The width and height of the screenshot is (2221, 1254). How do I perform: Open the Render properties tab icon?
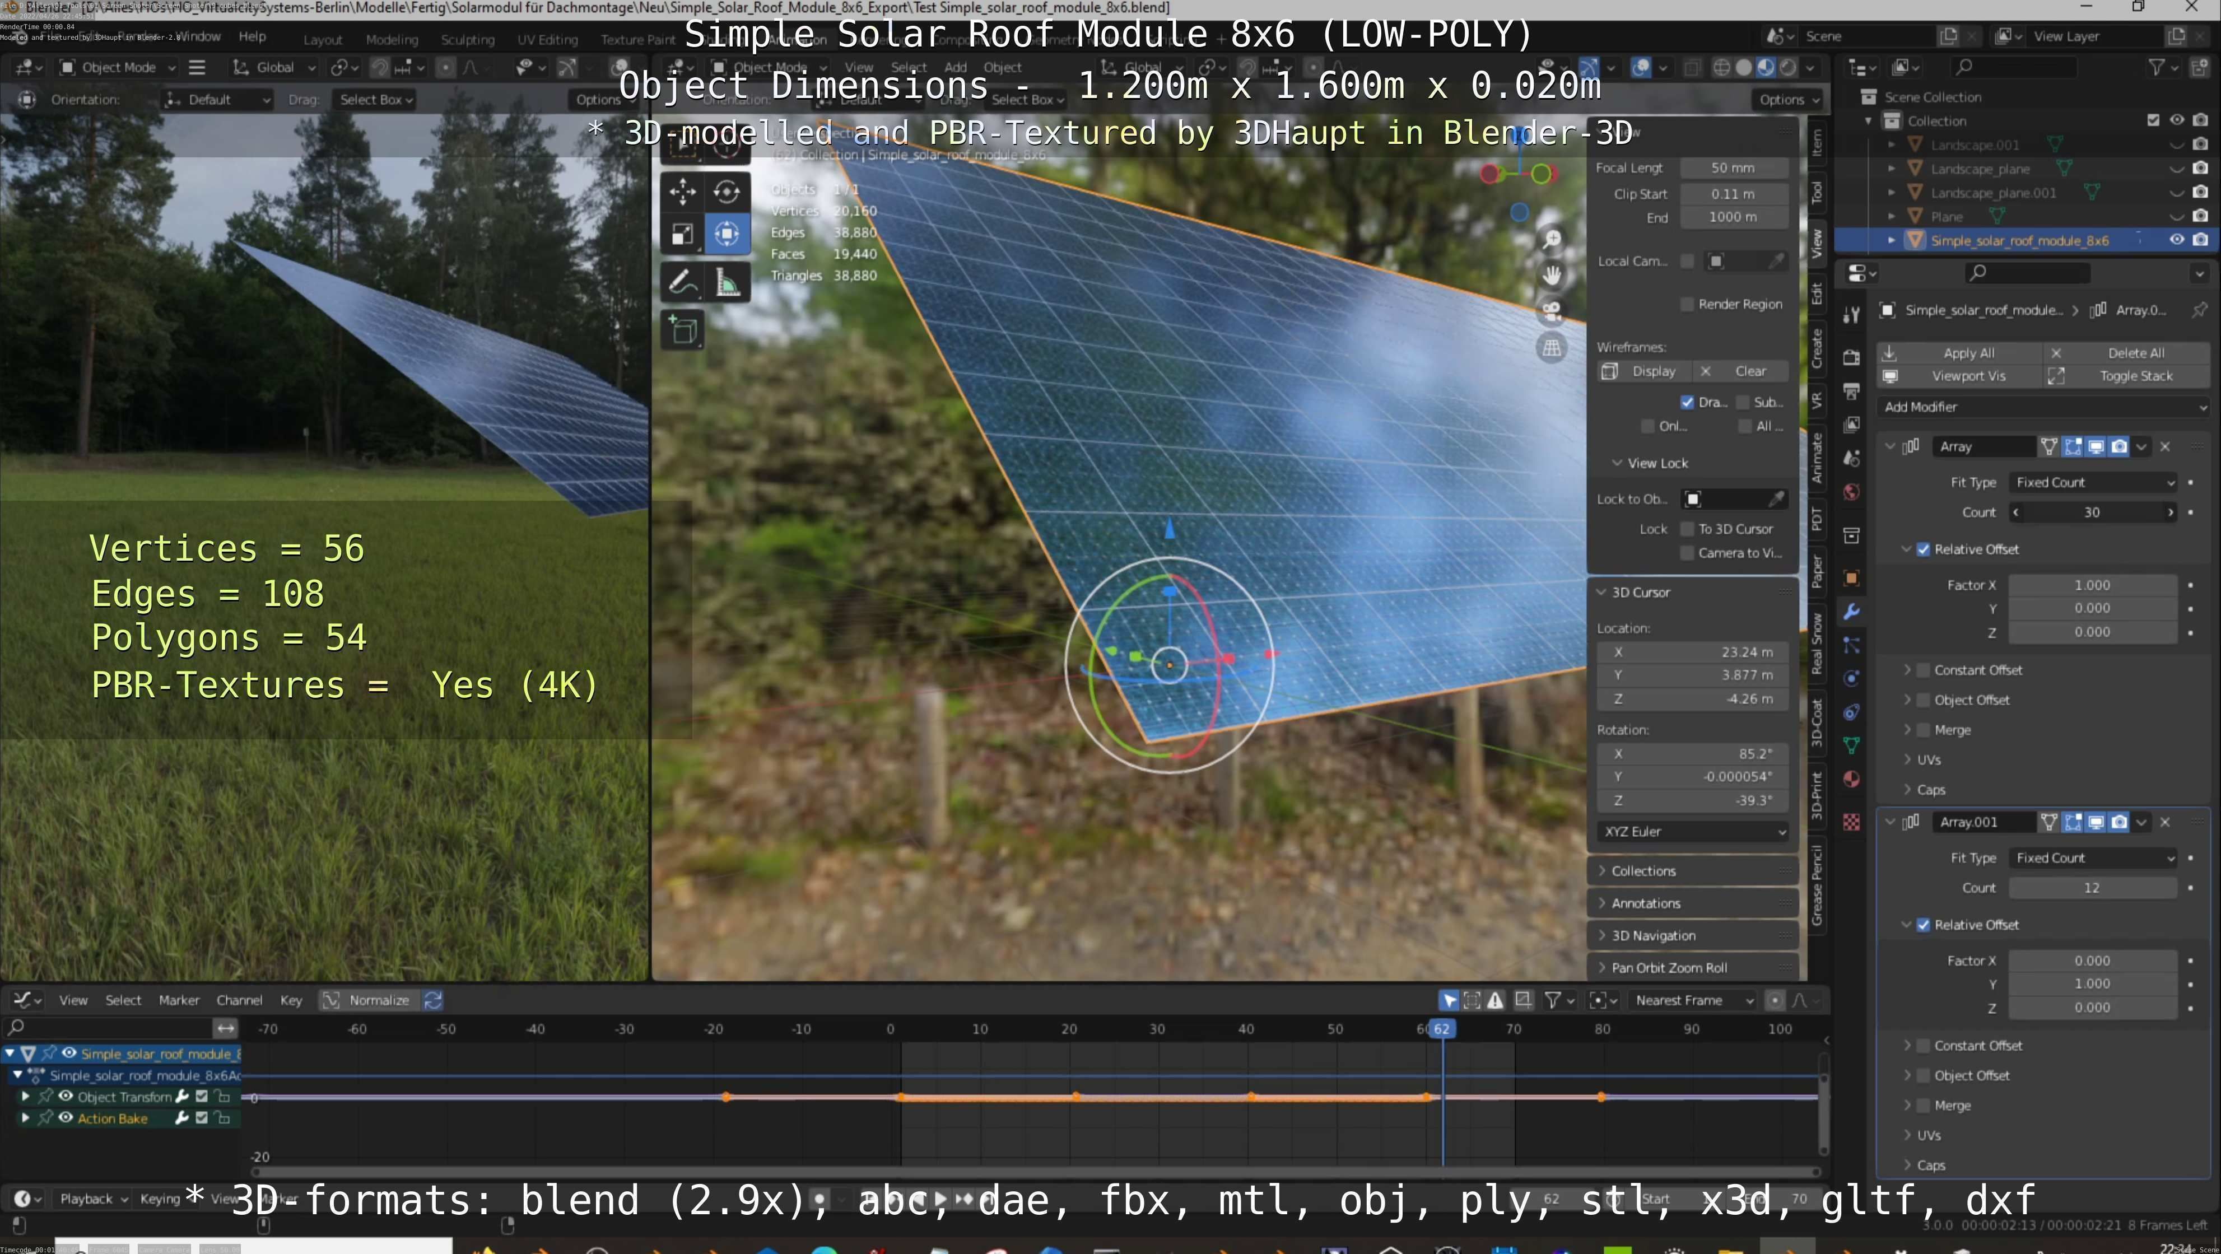[x=1851, y=357]
